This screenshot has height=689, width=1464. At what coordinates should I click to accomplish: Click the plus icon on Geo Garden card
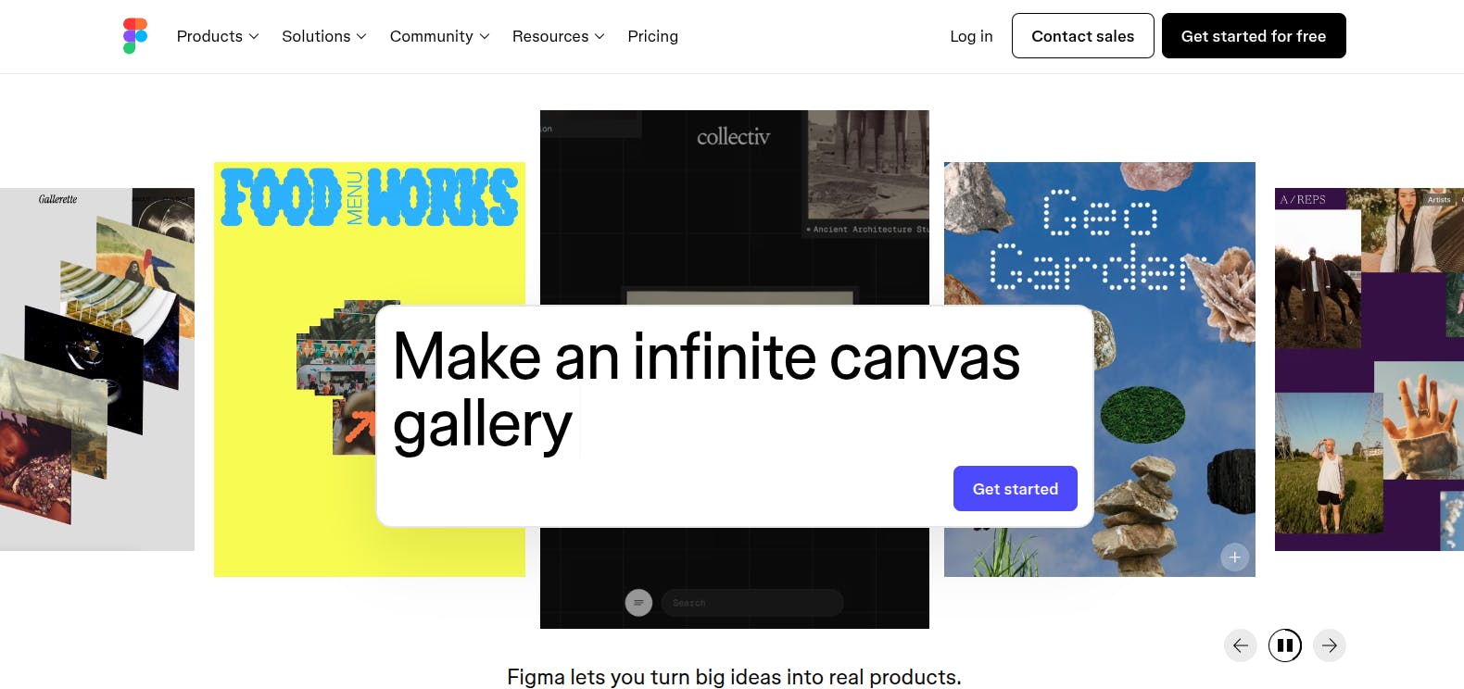(1234, 557)
